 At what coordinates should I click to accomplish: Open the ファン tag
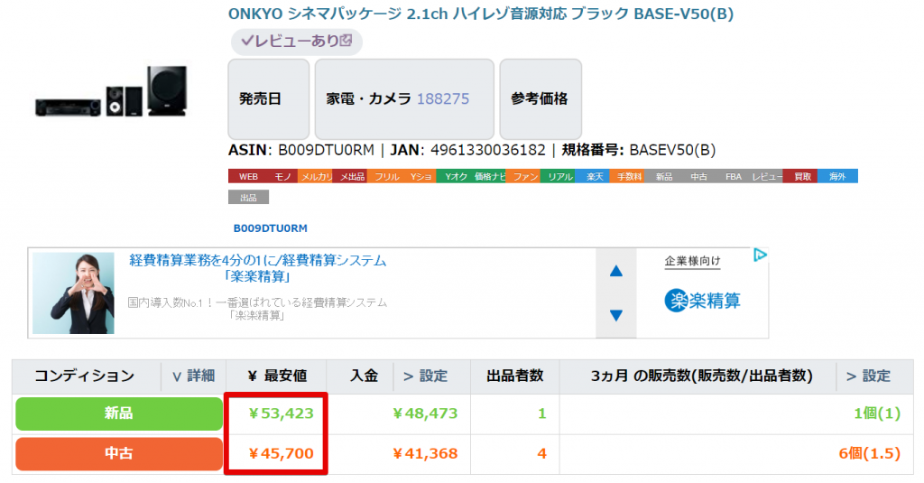click(523, 176)
